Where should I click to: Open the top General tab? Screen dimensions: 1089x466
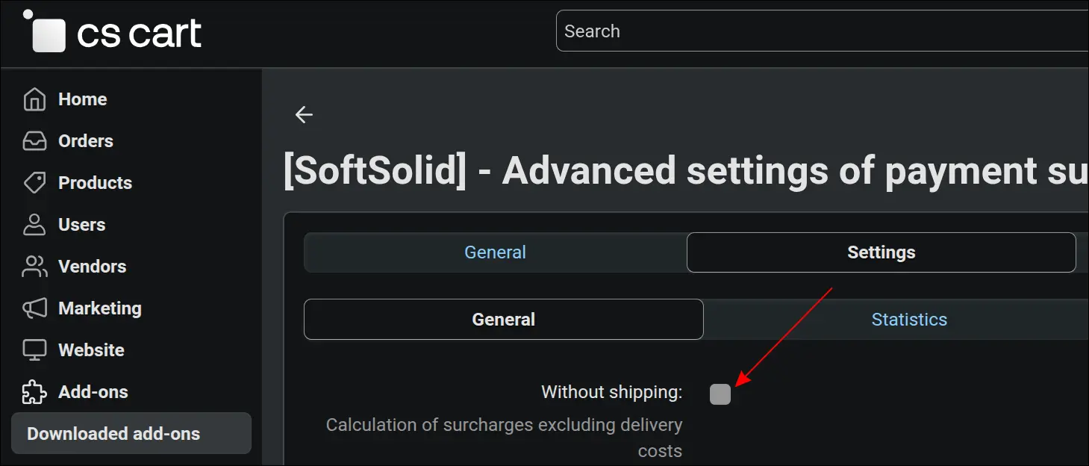(x=495, y=252)
